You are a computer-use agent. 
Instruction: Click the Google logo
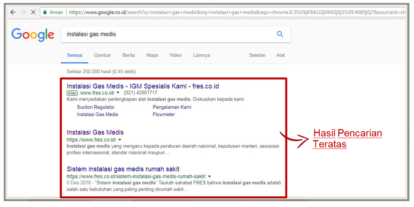click(x=33, y=35)
